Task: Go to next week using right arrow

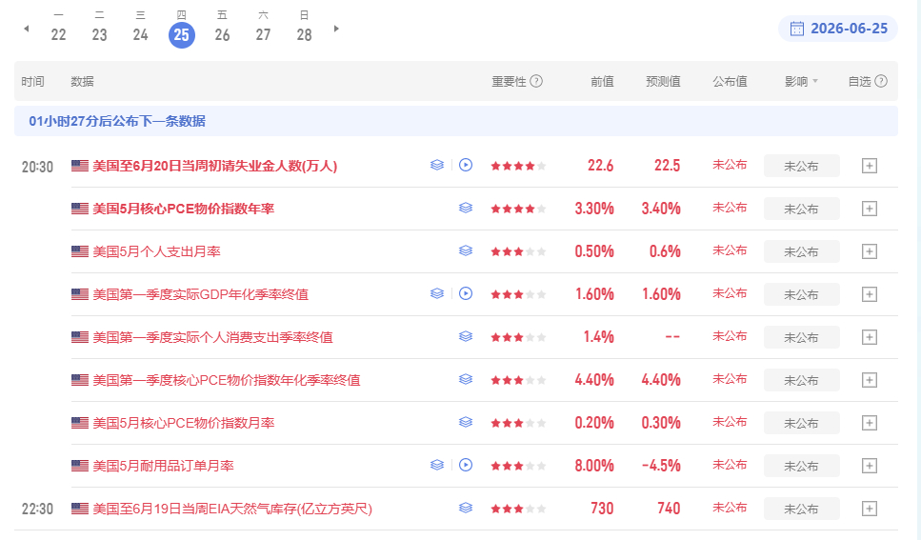Action: point(336,29)
